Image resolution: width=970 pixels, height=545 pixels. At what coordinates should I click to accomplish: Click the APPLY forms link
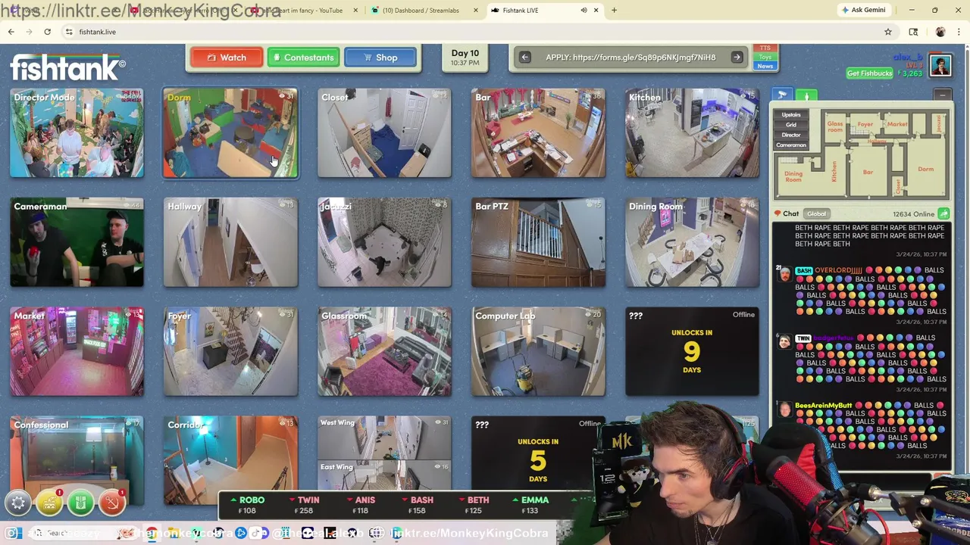point(630,58)
